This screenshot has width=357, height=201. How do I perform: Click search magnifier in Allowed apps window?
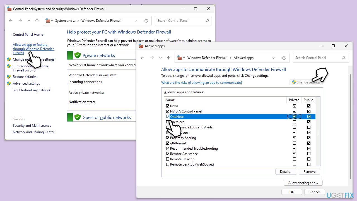click(x=344, y=58)
